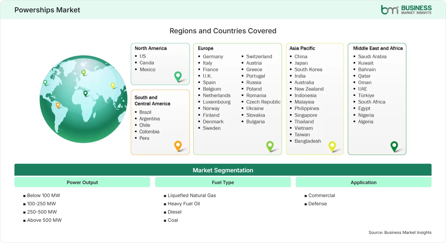Click Peru in the country list
The height and width of the screenshot is (243, 446).
[144, 138]
